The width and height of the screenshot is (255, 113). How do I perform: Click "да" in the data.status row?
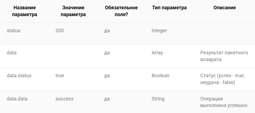pos(107,76)
